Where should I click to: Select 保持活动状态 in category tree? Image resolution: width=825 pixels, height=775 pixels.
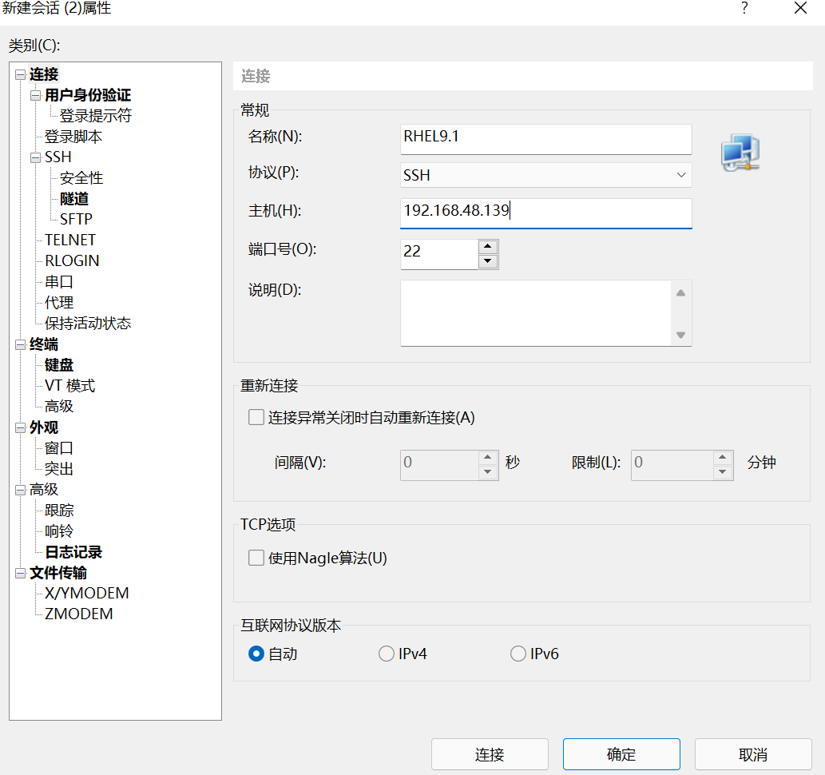tap(87, 324)
